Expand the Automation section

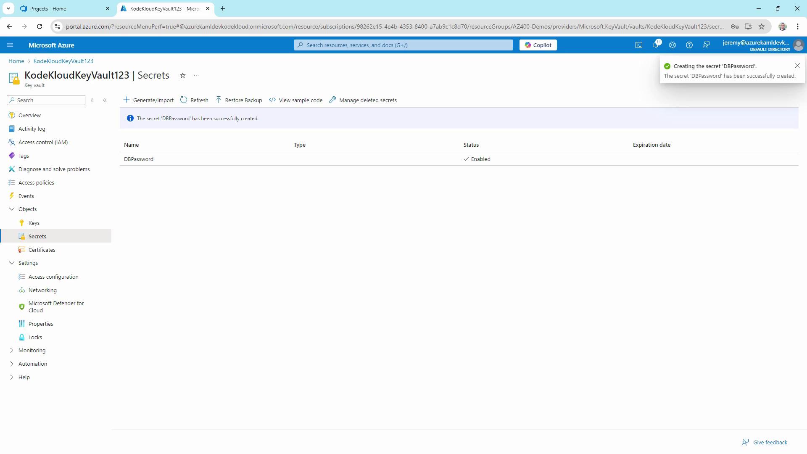click(12, 364)
